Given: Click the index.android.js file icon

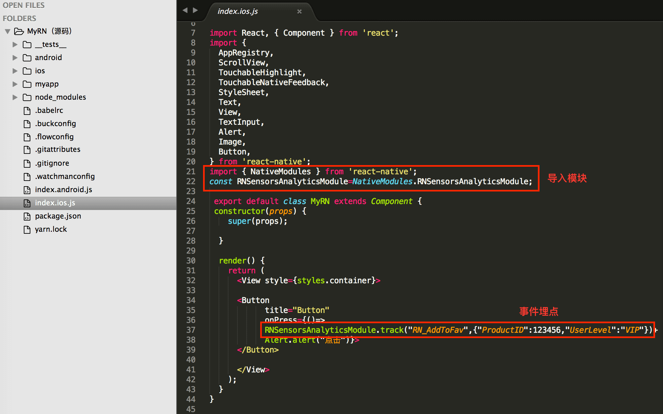Looking at the screenshot, I should click(x=27, y=190).
